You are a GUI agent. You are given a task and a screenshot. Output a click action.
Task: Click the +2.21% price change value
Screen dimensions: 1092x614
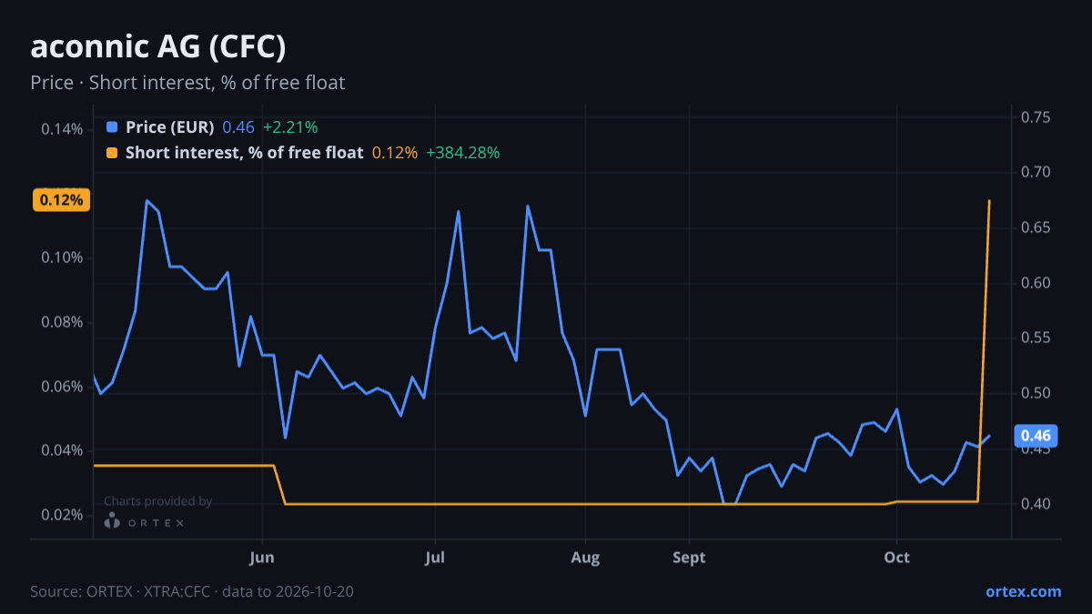(290, 127)
